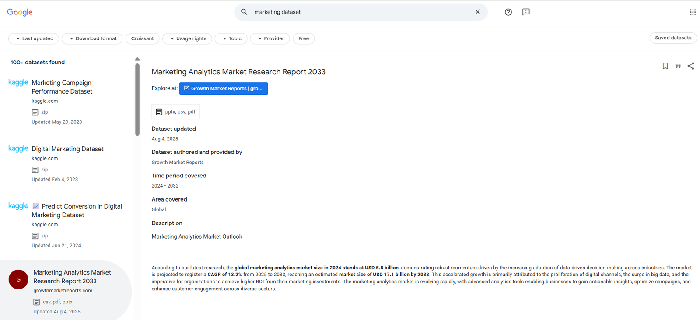Click 'Updated Feb 4, 2023' text
Screen dimensions: 700x320
click(55, 179)
